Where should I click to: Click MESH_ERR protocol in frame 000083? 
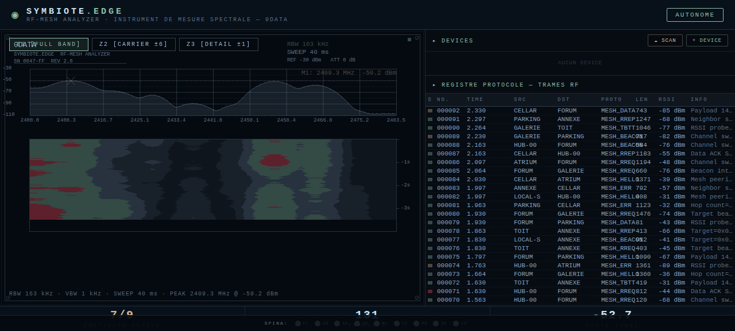[x=616, y=188]
